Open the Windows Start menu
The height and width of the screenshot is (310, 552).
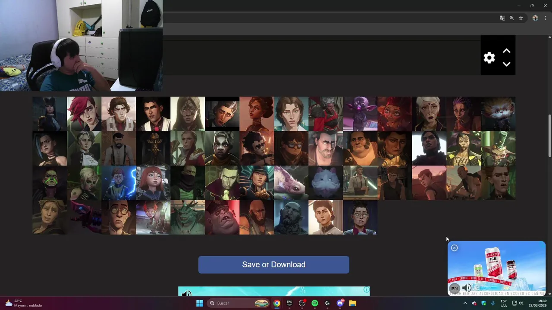[200, 303]
